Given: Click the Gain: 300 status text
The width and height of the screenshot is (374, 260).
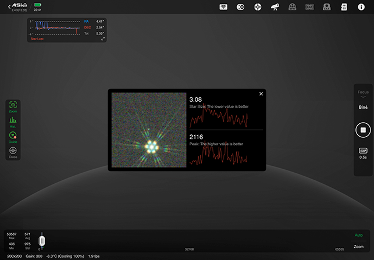Looking at the screenshot, I should click(34, 256).
